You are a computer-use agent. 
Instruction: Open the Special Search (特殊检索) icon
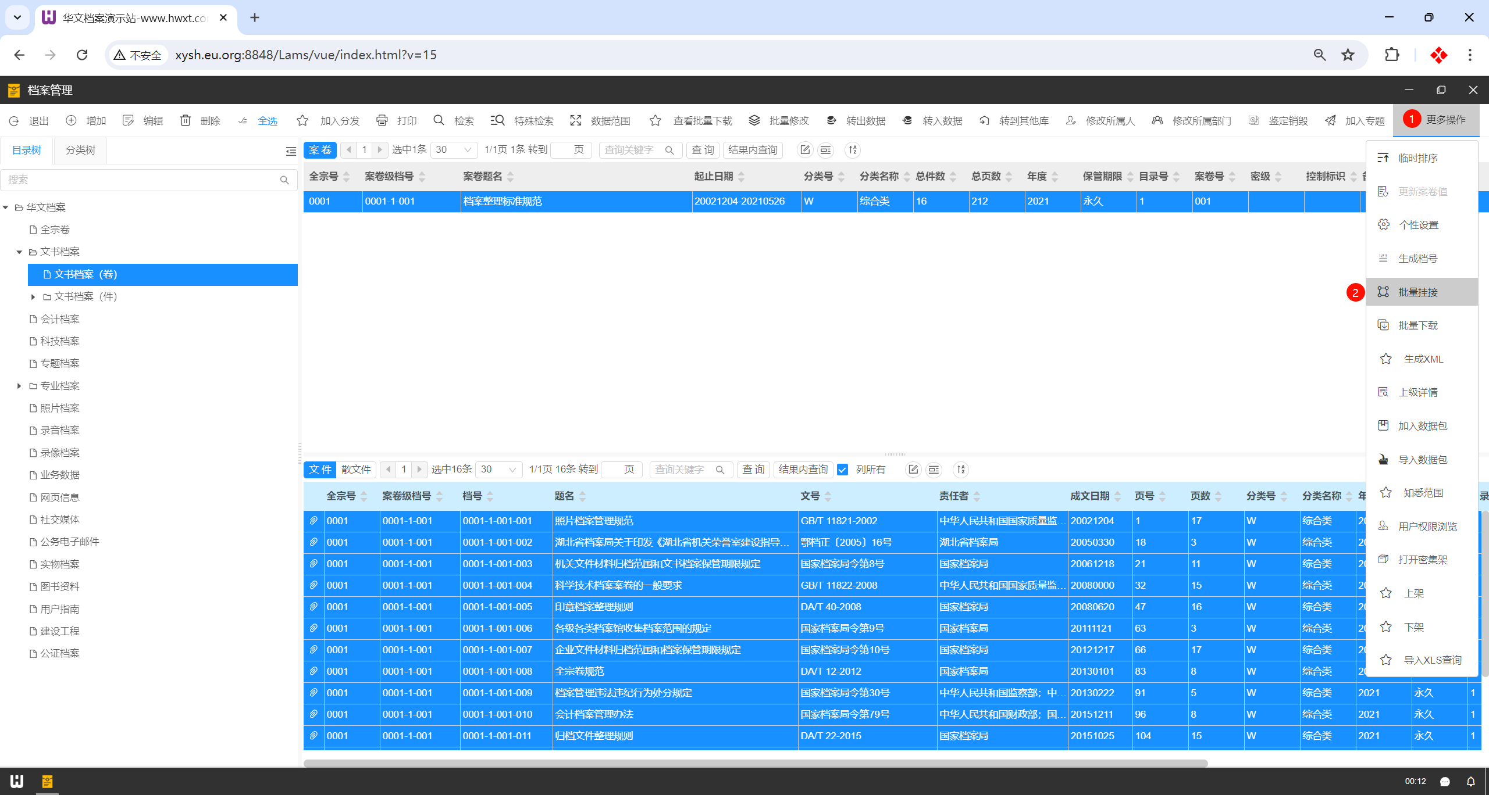coord(497,120)
